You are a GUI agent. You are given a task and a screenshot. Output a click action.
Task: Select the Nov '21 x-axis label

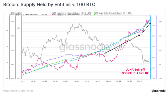76,81
